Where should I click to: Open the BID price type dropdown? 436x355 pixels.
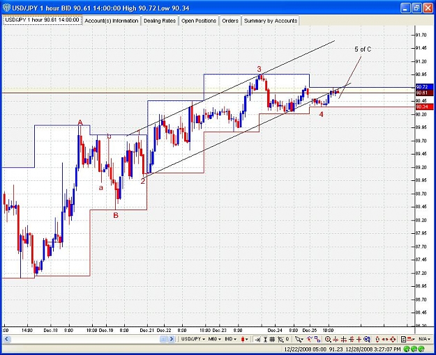click(x=231, y=339)
